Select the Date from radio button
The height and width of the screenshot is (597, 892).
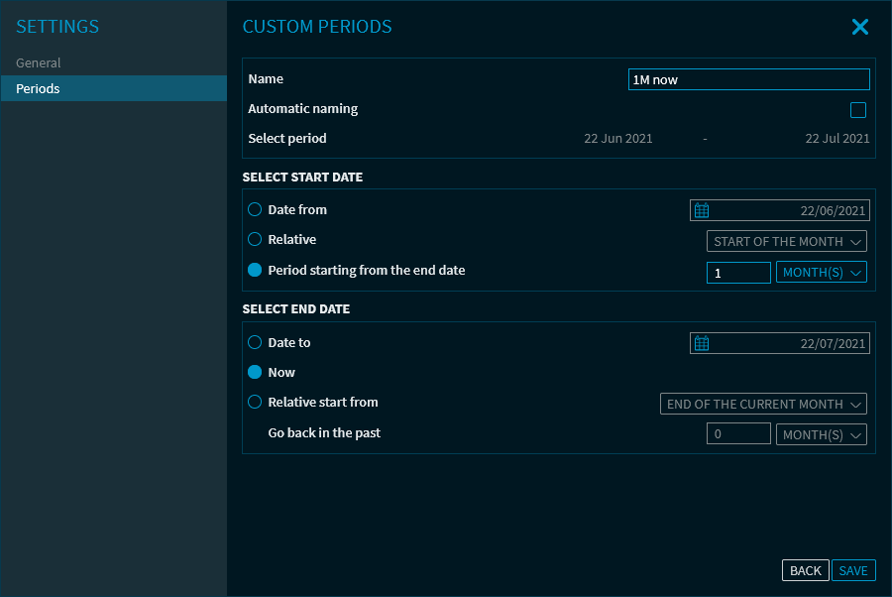(x=255, y=210)
